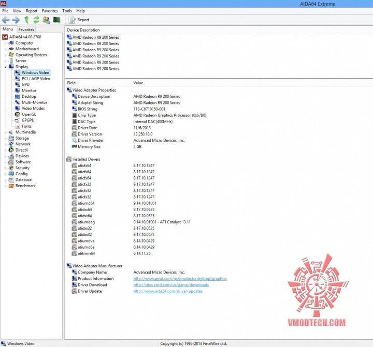373x347 pixels.
Task: Click the Software icon in the tree
Action: 11,162
